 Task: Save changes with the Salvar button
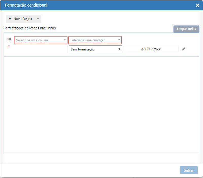coord(189,170)
